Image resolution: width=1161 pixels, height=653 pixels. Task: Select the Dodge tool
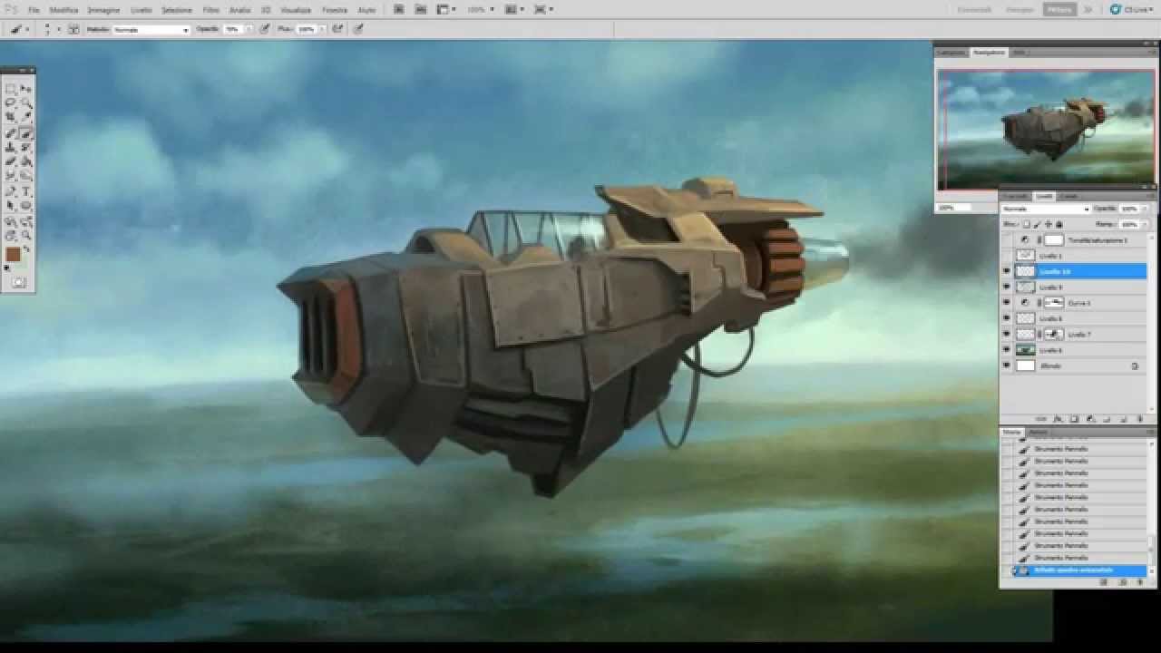coord(26,176)
